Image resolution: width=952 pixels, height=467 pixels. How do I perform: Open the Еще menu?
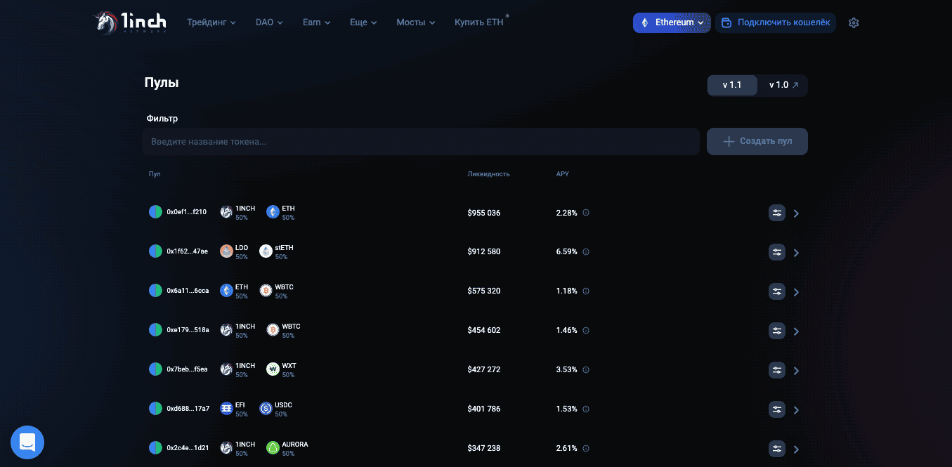point(363,22)
